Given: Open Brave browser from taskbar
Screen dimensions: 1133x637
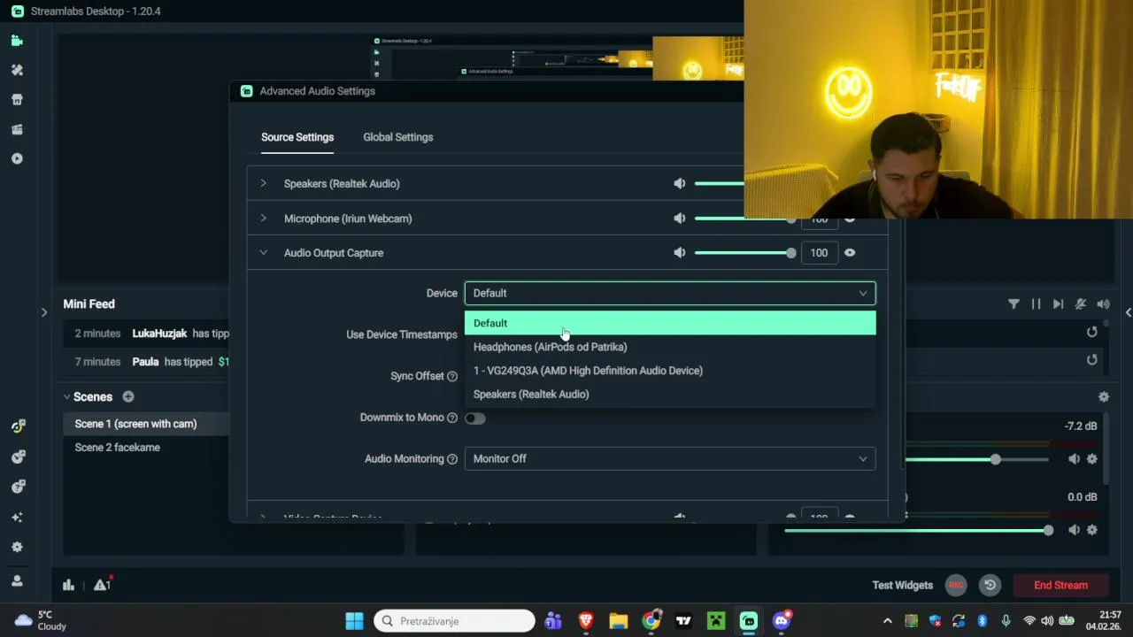Looking at the screenshot, I should click(585, 621).
